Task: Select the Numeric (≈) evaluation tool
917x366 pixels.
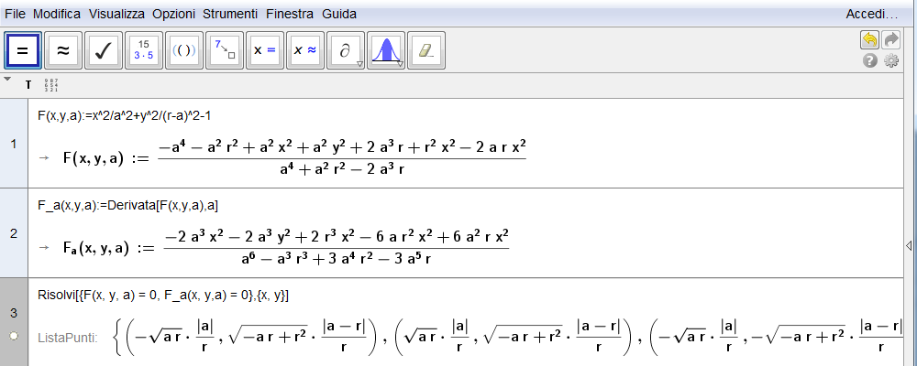Action: (63, 50)
